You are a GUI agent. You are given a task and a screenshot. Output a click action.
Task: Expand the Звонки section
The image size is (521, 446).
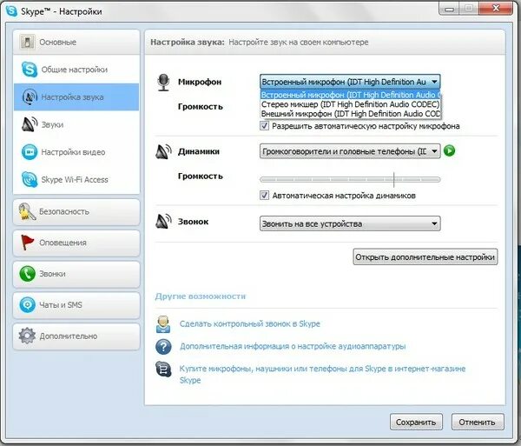pyautogui.click(x=76, y=274)
